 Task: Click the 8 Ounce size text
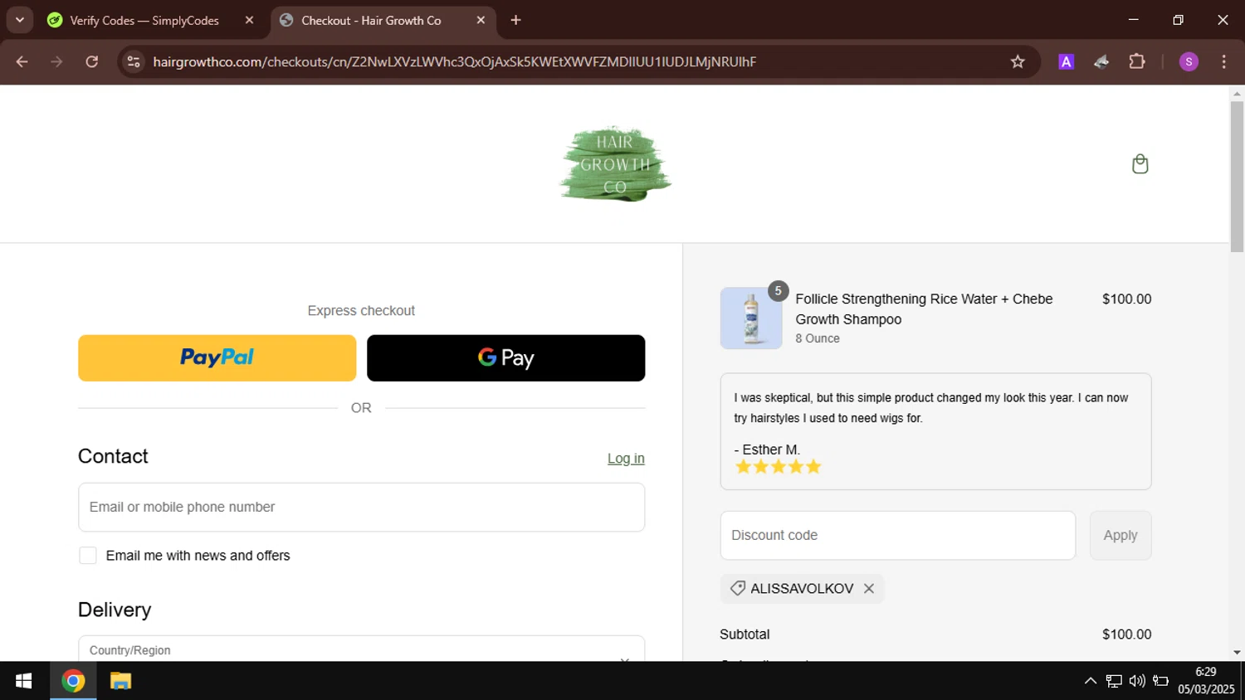[818, 338]
